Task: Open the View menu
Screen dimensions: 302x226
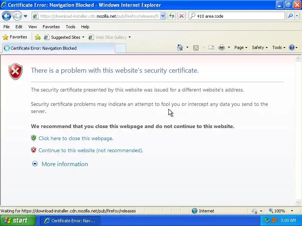Action: pos(32,27)
